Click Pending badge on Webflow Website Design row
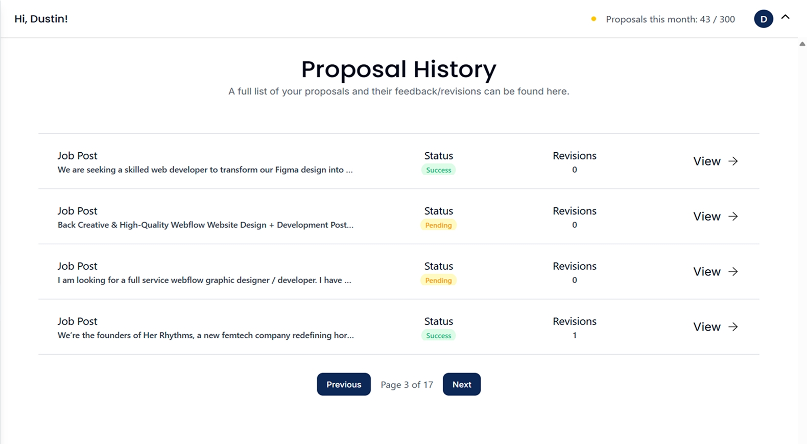Image resolution: width=807 pixels, height=444 pixels. point(438,225)
